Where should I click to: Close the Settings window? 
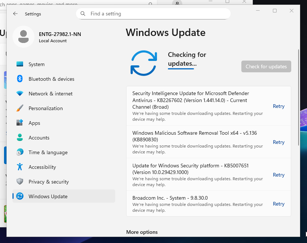(x=292, y=11)
